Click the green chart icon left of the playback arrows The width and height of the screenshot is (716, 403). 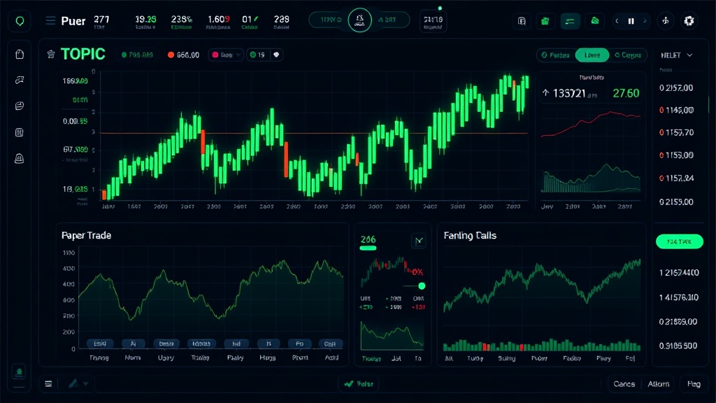point(595,21)
